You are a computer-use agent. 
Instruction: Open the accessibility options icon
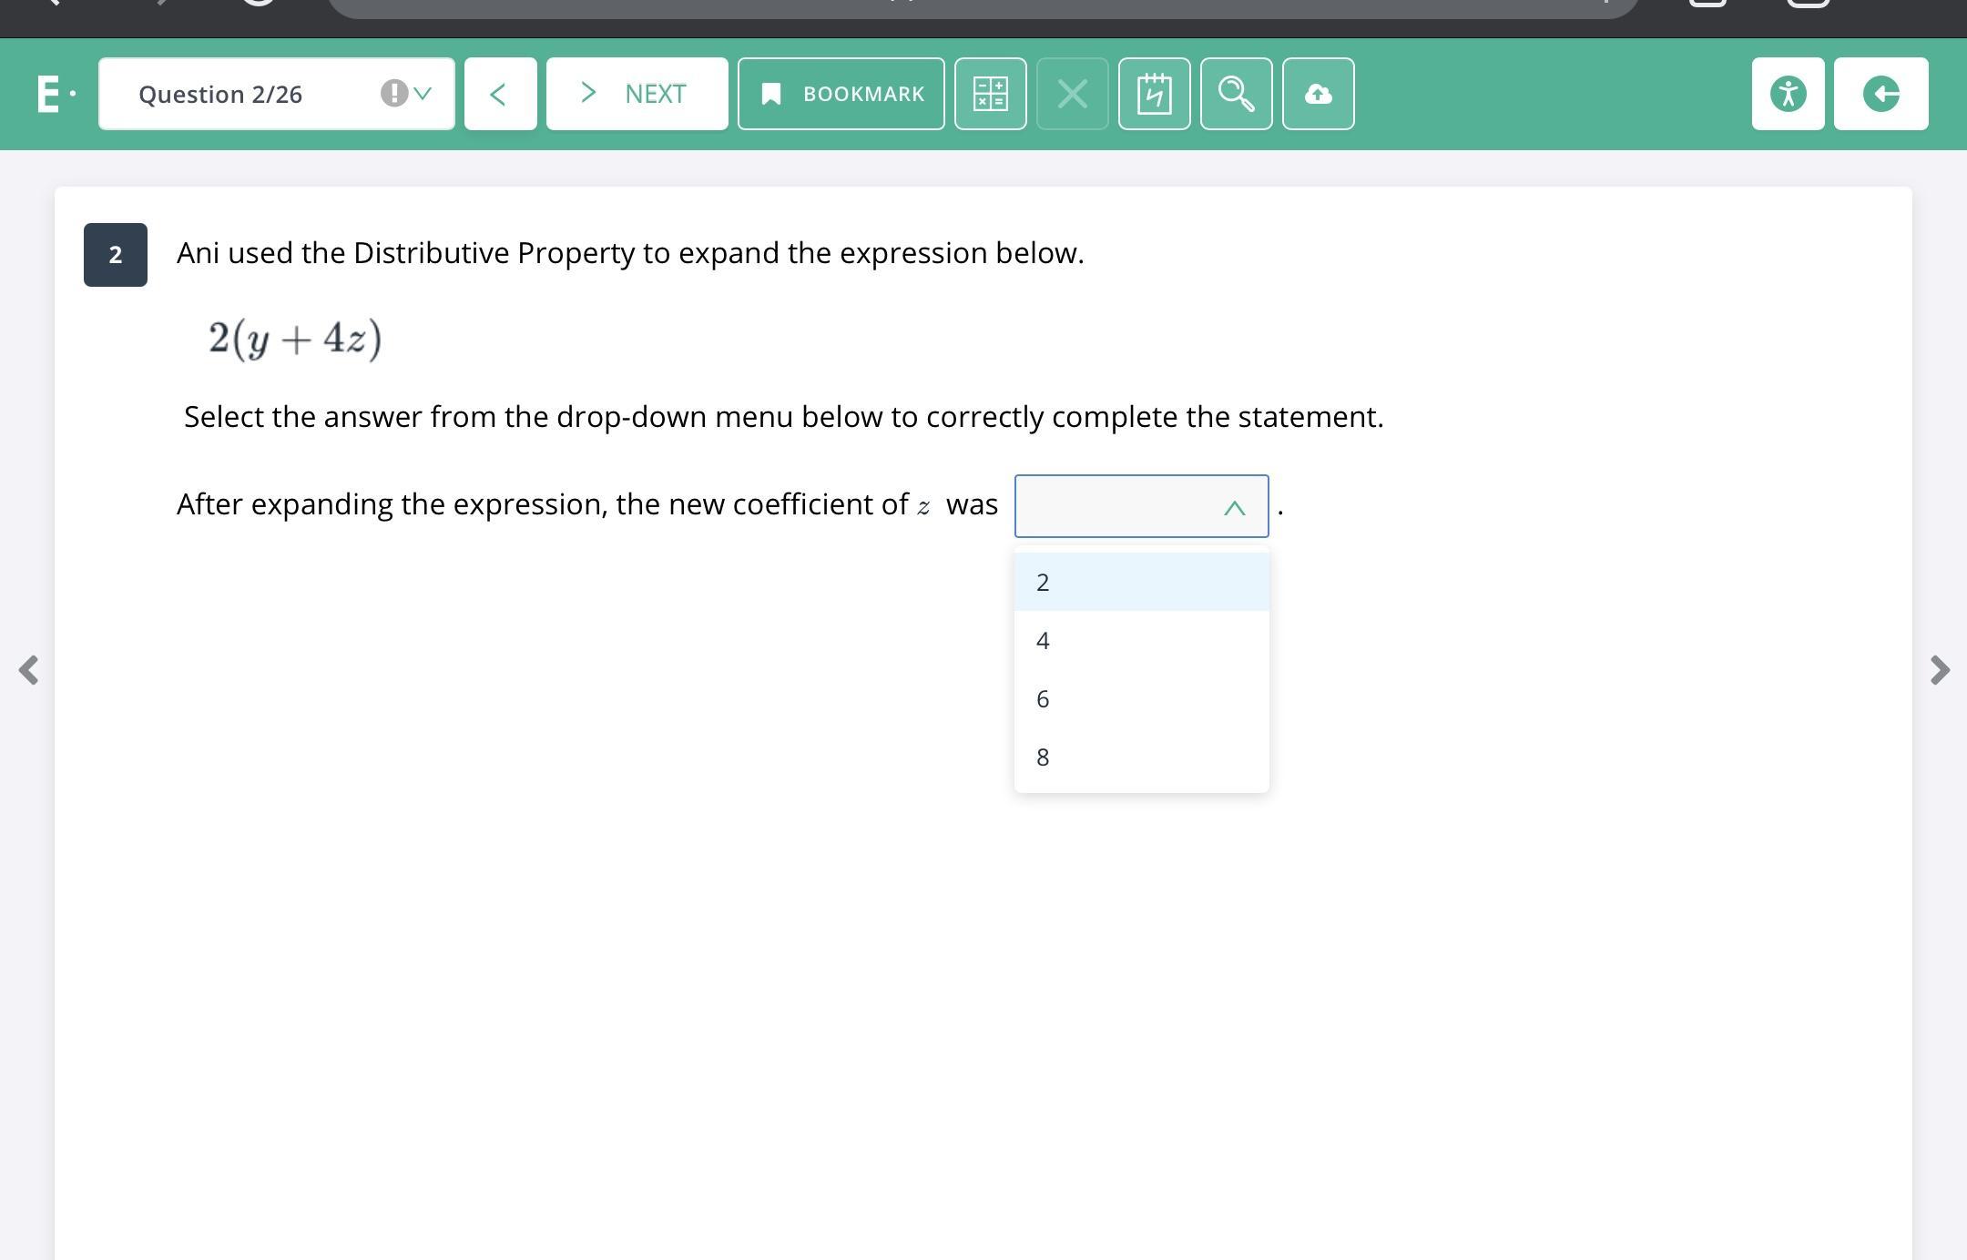[x=1788, y=94]
